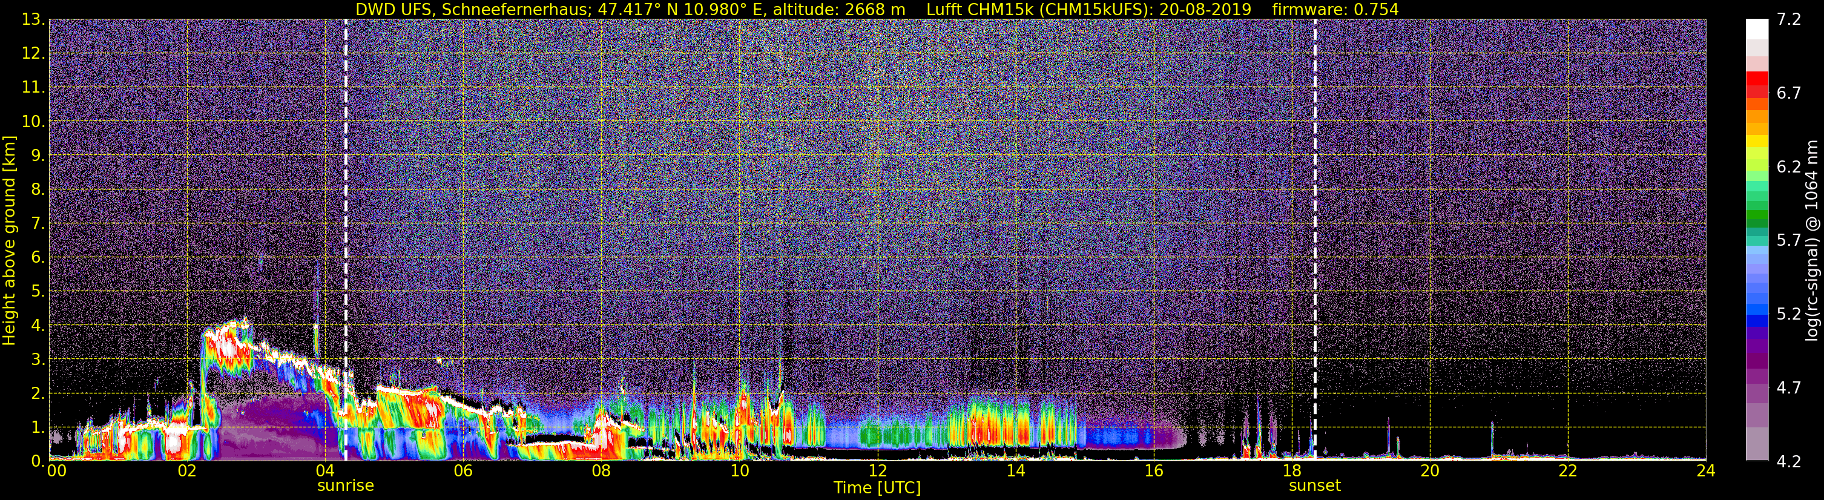Click the time axis tick label '02'
1824x500 pixels.
(x=186, y=472)
